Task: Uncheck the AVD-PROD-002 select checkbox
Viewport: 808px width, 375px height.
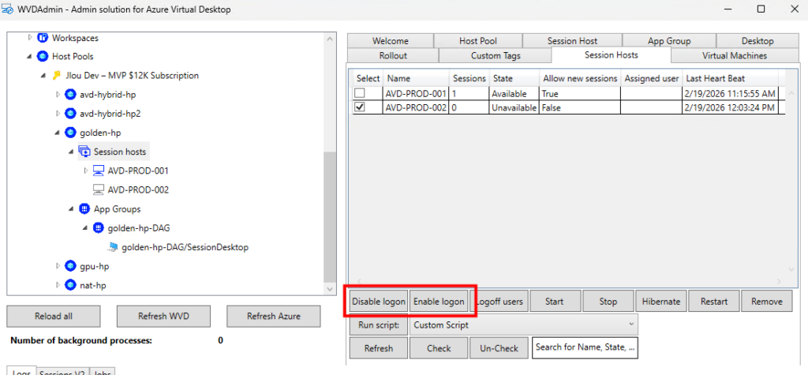Action: 360,107
